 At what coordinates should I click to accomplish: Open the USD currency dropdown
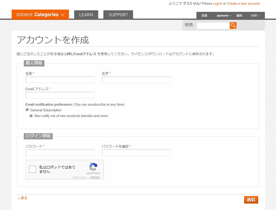(x=255, y=15)
